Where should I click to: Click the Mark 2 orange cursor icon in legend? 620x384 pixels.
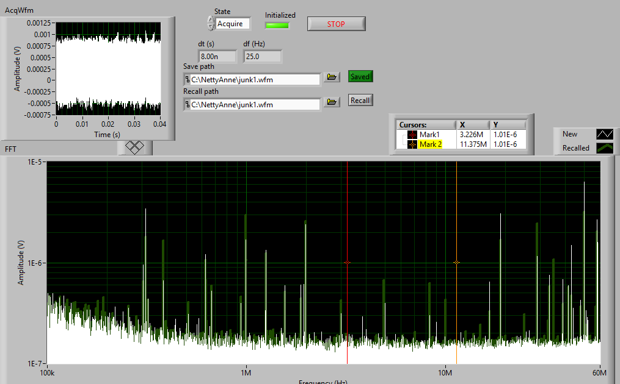(x=412, y=144)
